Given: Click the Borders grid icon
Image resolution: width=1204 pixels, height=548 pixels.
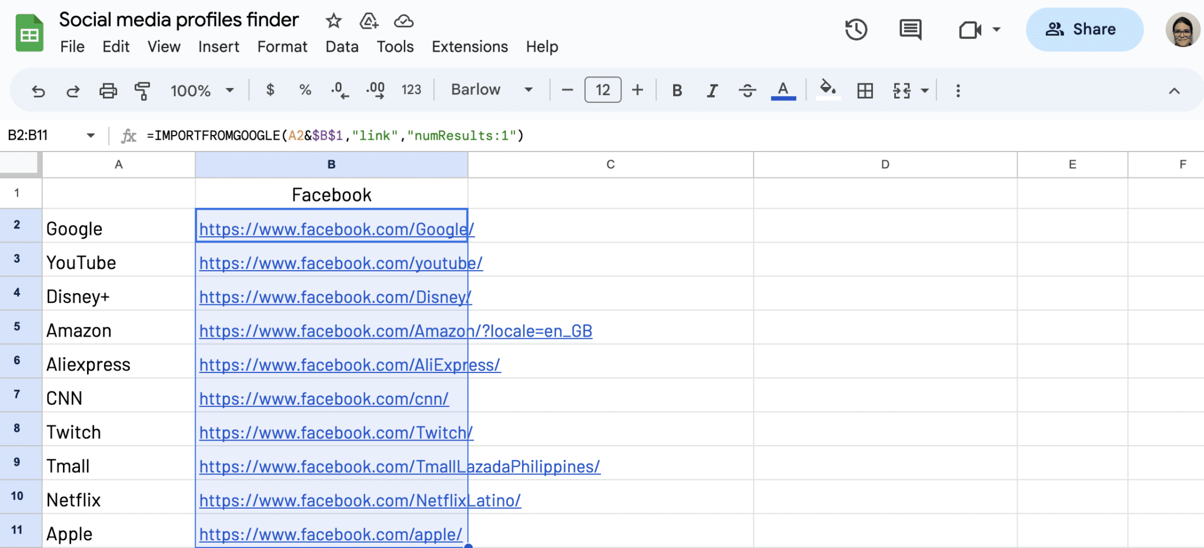Looking at the screenshot, I should (x=865, y=90).
